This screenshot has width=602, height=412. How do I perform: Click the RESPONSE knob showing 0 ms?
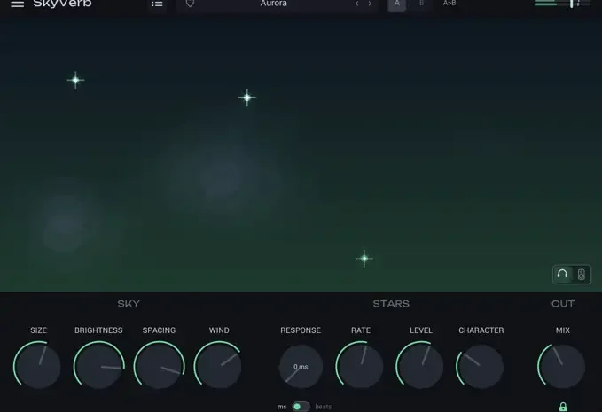click(301, 367)
